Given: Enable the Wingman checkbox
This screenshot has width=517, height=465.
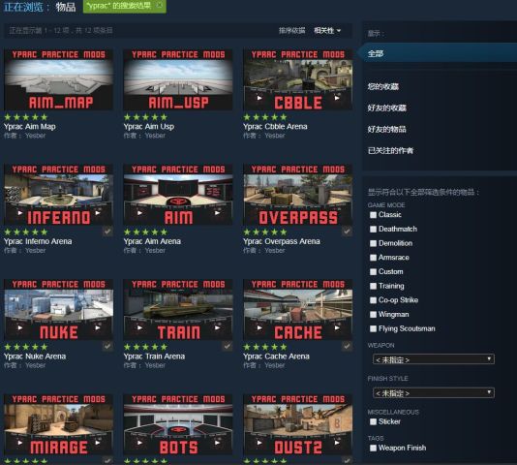Looking at the screenshot, I should 373,314.
